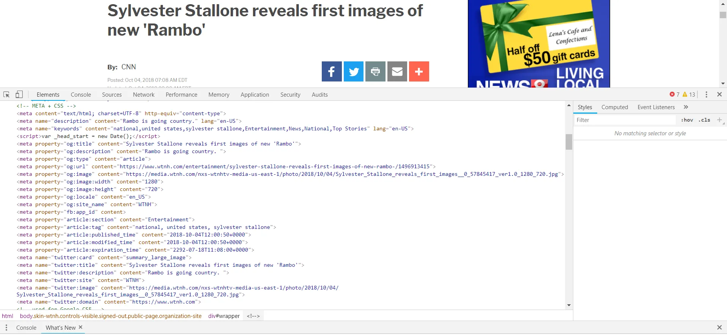Open the Performance tab

[181, 95]
